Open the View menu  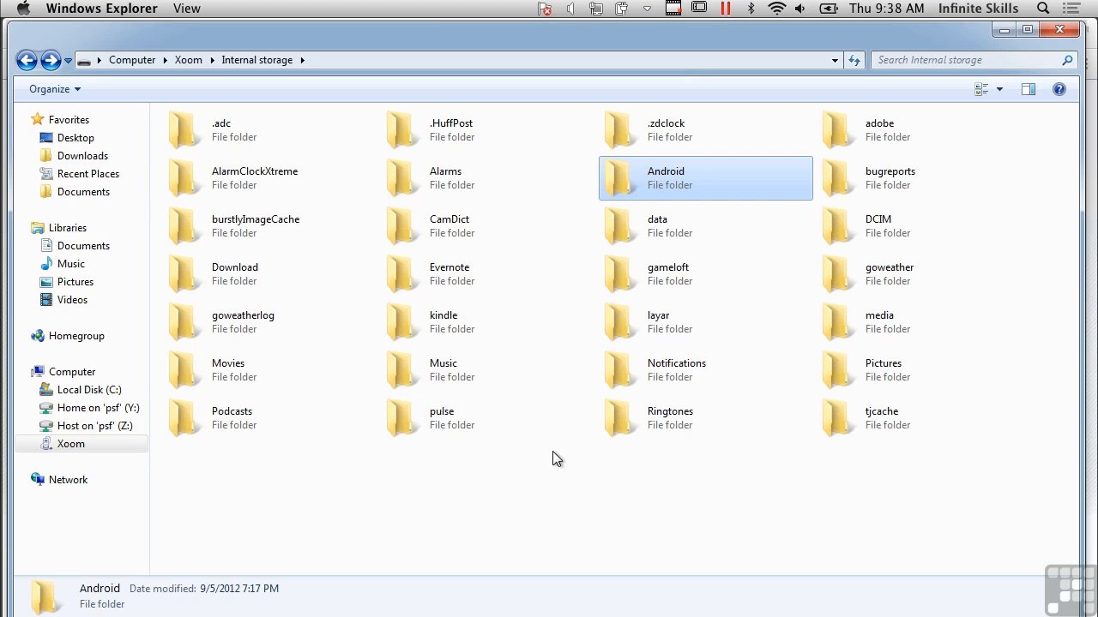(x=187, y=9)
